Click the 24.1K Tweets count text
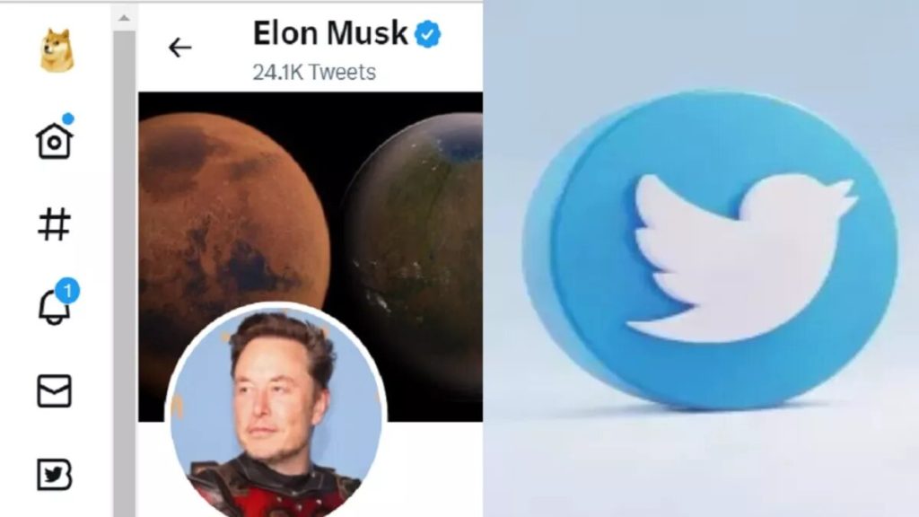919x517 pixels. pos(314,72)
